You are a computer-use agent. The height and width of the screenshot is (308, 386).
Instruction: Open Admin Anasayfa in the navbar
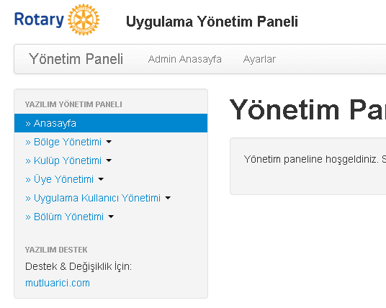pyautogui.click(x=185, y=59)
